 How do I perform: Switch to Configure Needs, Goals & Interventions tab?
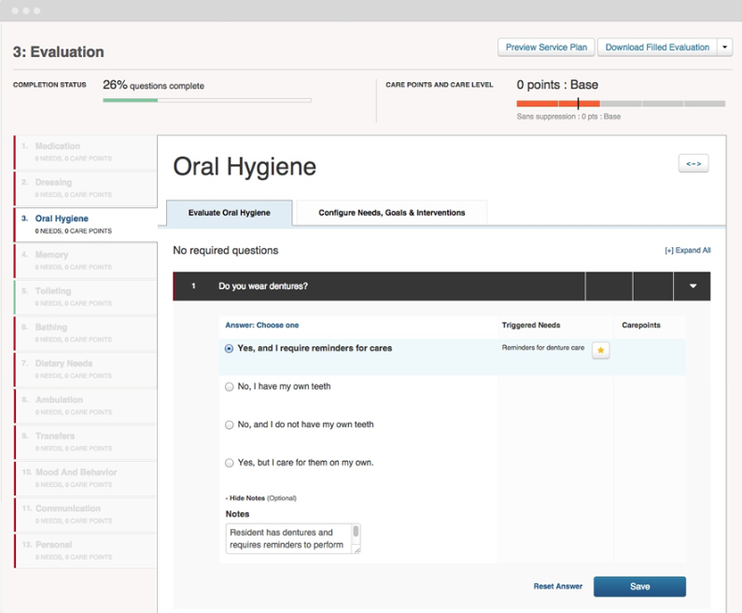pyautogui.click(x=391, y=213)
